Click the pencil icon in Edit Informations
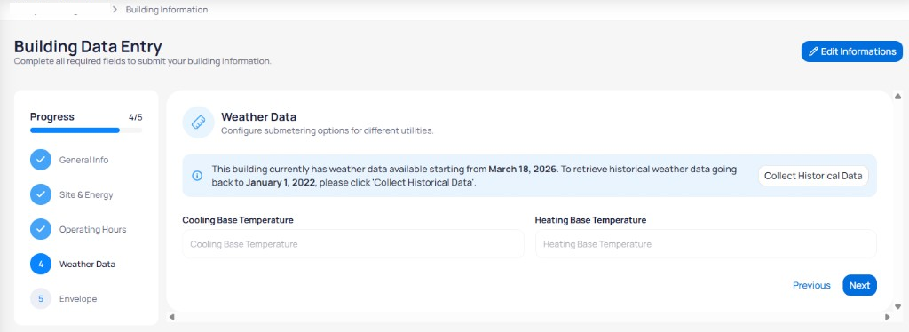The width and height of the screenshot is (909, 332). (x=813, y=51)
